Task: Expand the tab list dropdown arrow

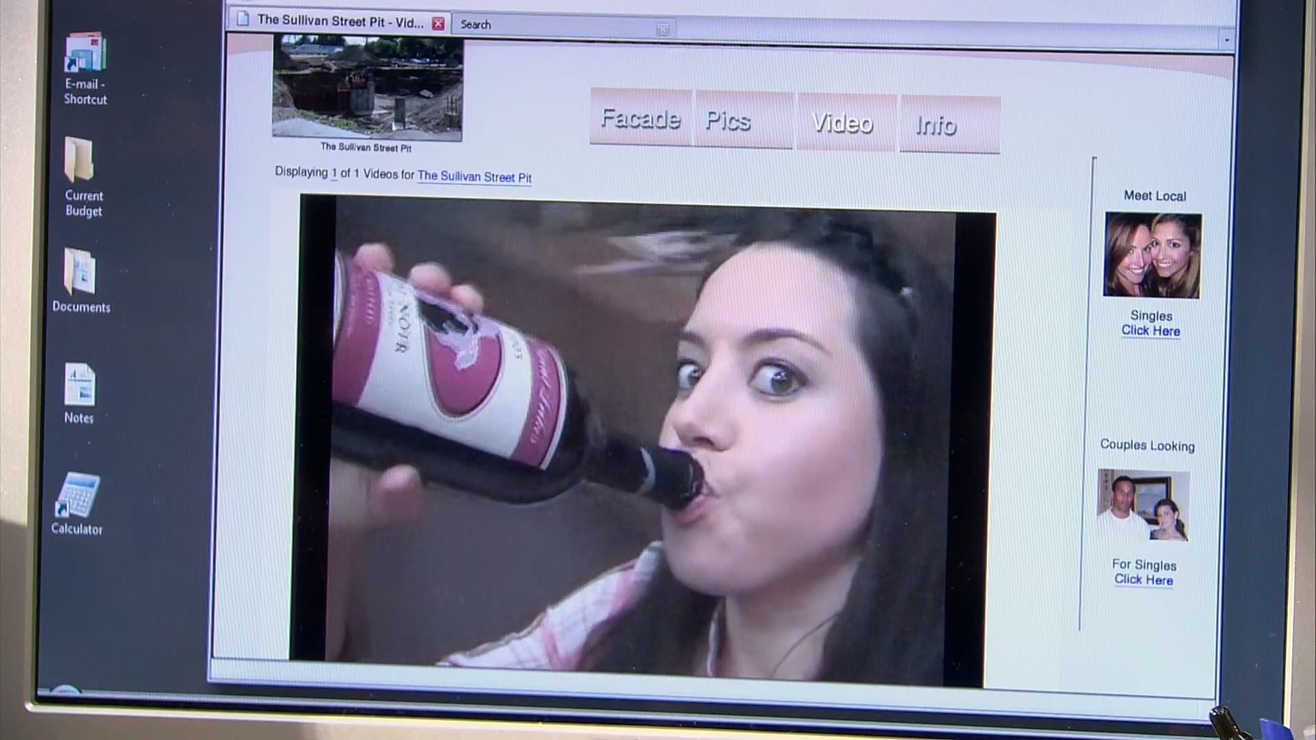Action: point(1227,41)
